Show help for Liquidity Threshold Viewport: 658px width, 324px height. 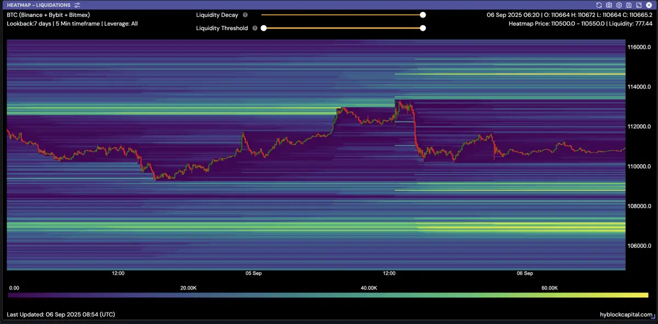click(x=255, y=28)
